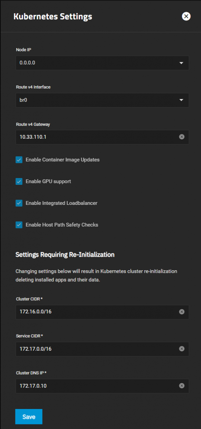The height and width of the screenshot is (429, 201).
Task: Click the Node IP dropdown arrow
Action: tap(181, 63)
